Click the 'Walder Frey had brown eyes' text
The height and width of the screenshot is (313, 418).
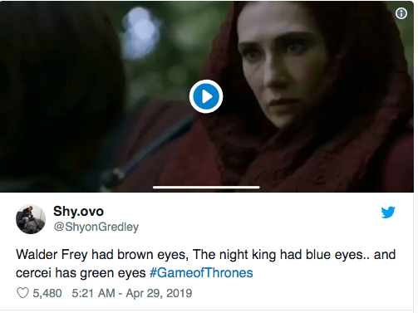[x=102, y=254]
